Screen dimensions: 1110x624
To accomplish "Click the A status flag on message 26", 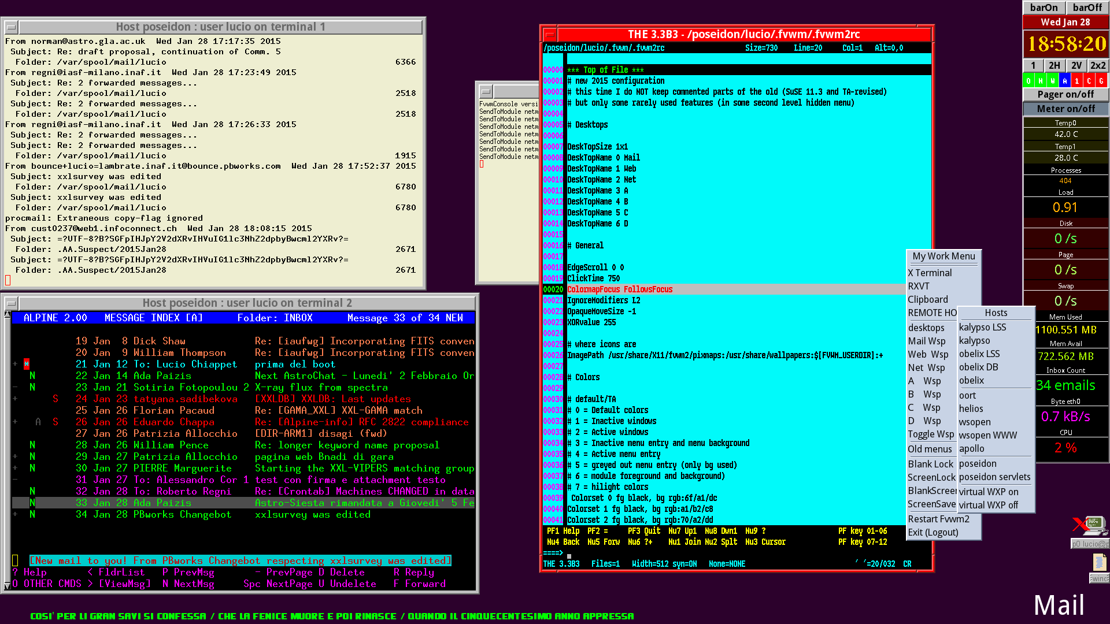I will (38, 422).
